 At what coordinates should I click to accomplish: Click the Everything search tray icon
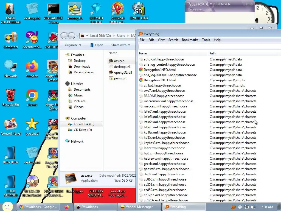233,207
